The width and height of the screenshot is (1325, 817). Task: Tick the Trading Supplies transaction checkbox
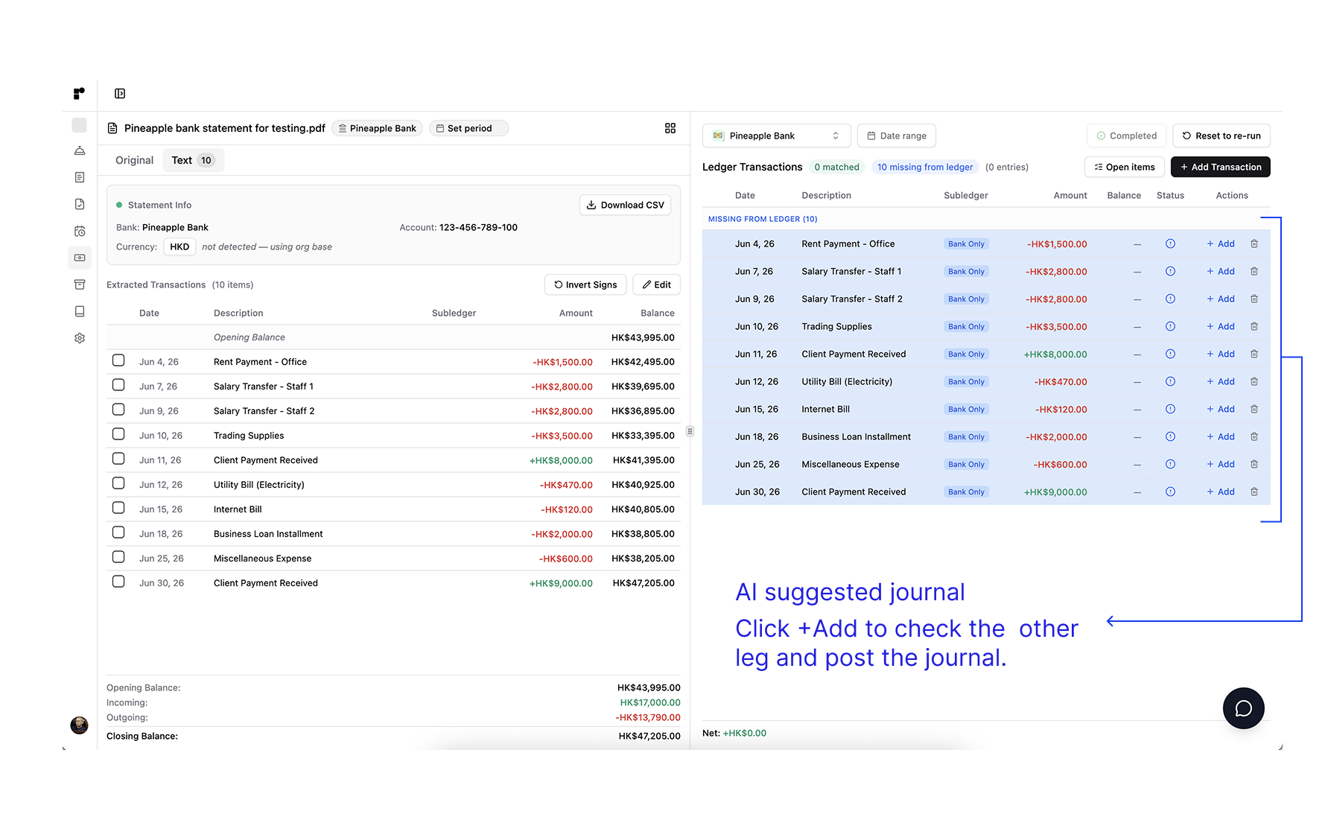tap(118, 434)
